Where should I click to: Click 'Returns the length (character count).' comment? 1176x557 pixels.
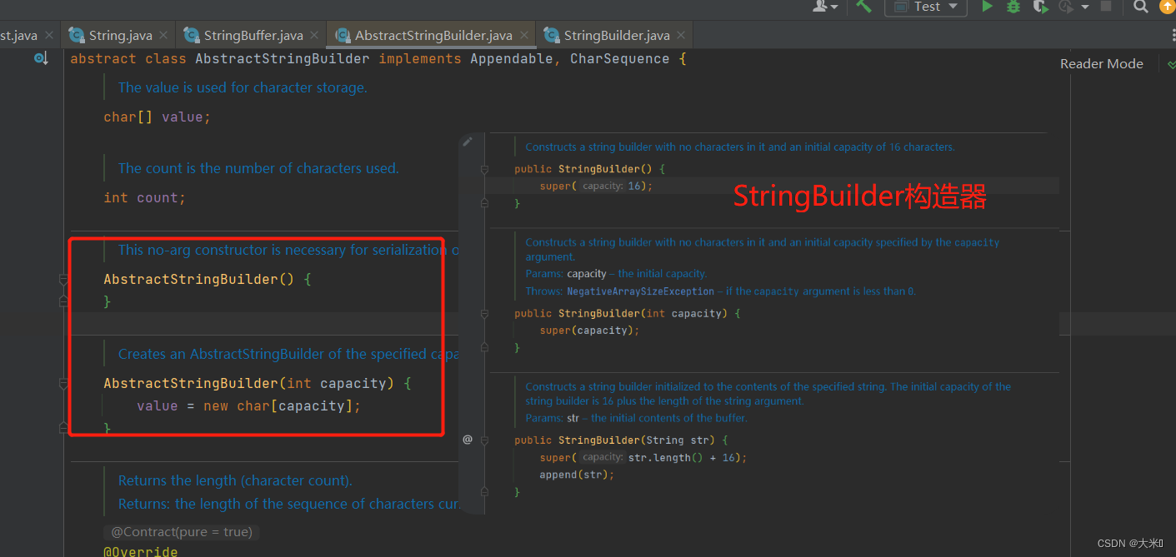click(235, 480)
